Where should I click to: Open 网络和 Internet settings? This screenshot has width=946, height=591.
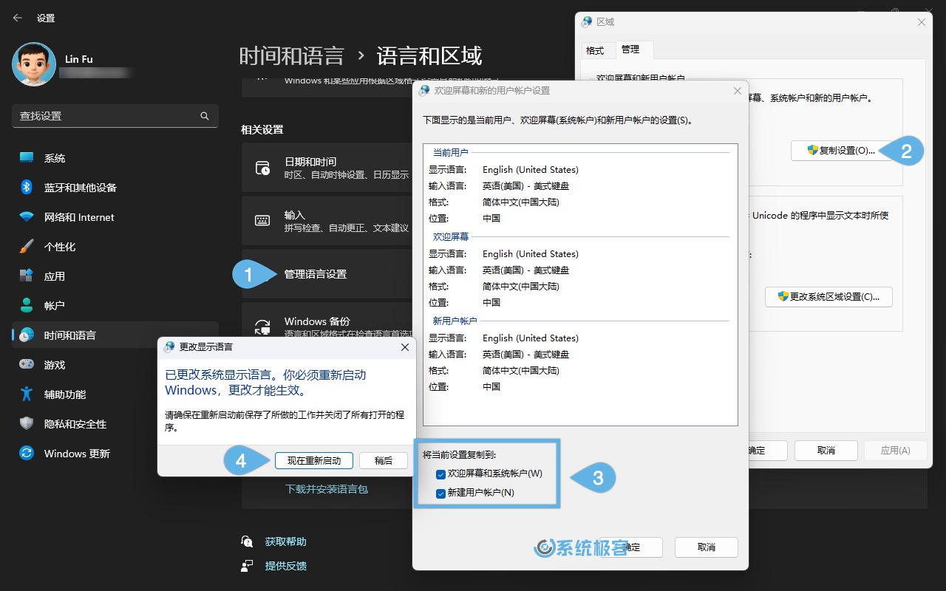[115, 217]
